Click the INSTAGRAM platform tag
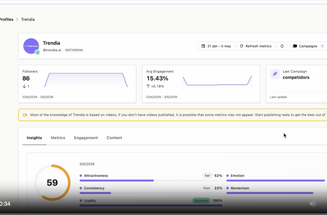This screenshot has width=327, height=215. click(x=74, y=50)
